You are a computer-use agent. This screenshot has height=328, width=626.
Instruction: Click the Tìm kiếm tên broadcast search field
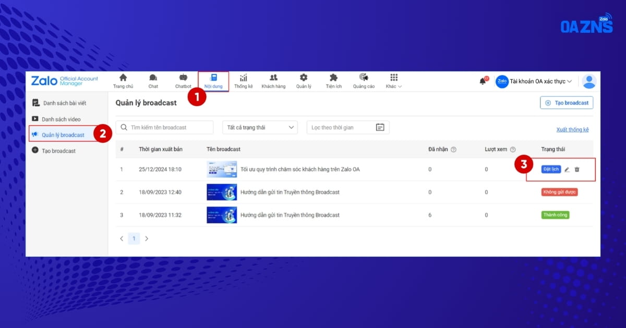[x=165, y=127]
